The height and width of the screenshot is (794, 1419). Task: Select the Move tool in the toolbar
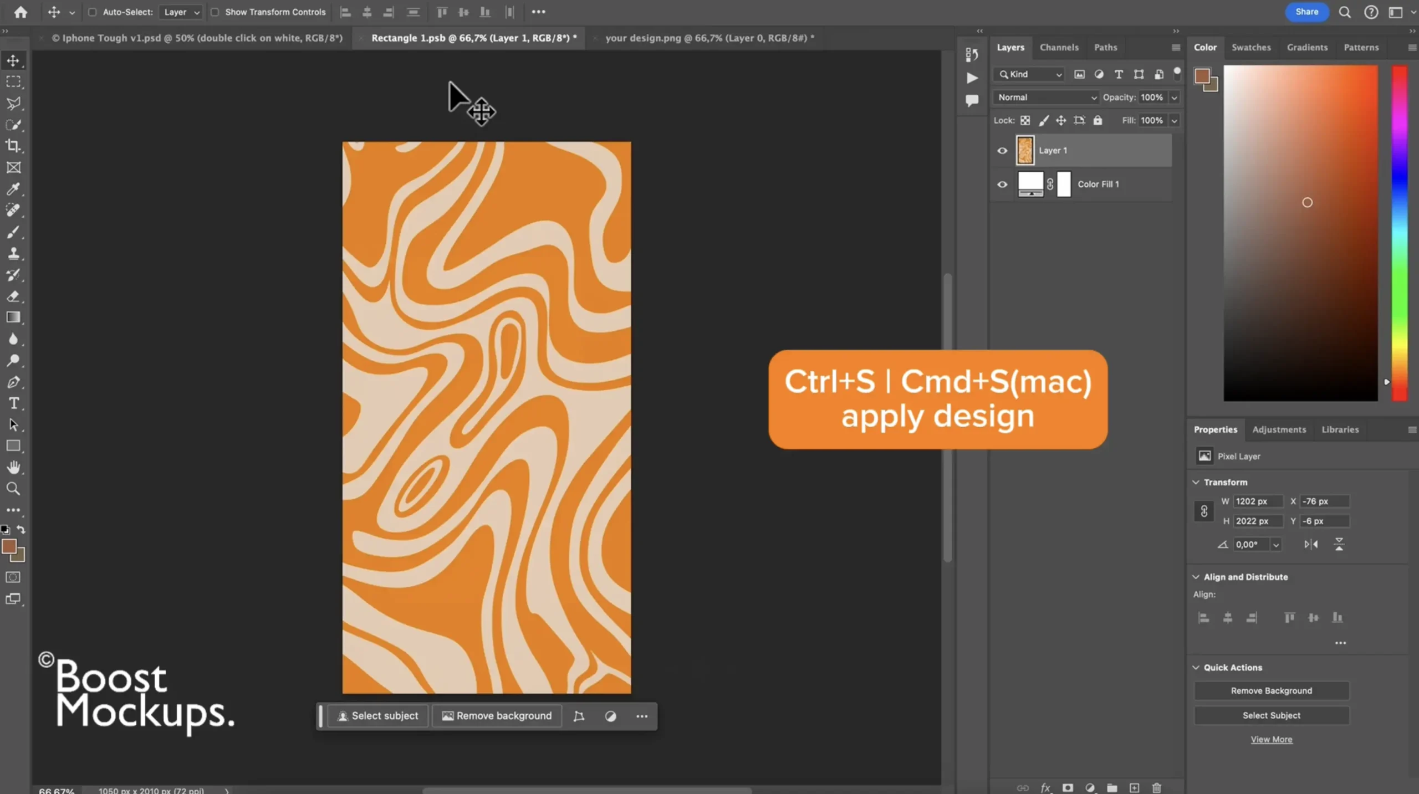tap(13, 60)
